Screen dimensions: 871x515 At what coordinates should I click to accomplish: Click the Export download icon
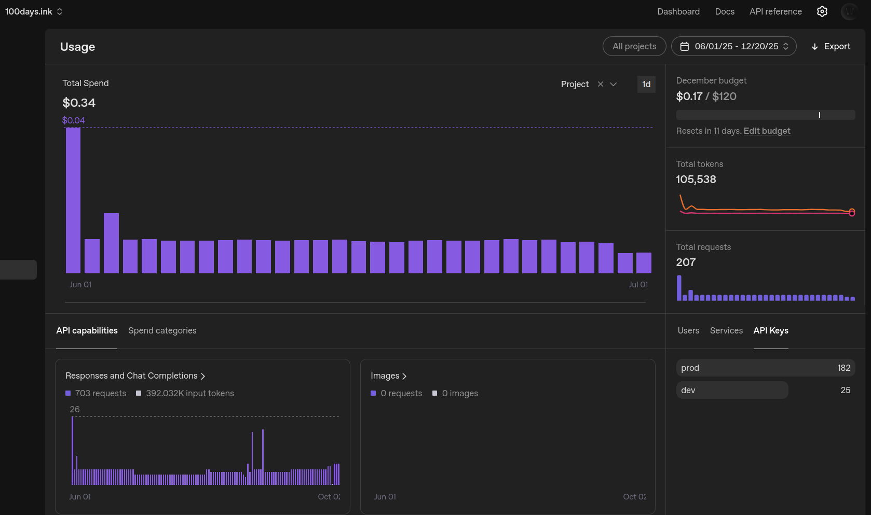point(814,46)
